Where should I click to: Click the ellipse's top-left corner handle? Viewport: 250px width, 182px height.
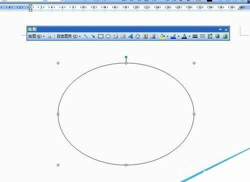pyautogui.click(x=58, y=63)
